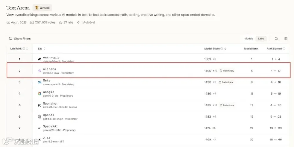Viewport: 294px width, 147px height.
Task: Click the Show Filters sliders icon
Action: (x=11, y=39)
